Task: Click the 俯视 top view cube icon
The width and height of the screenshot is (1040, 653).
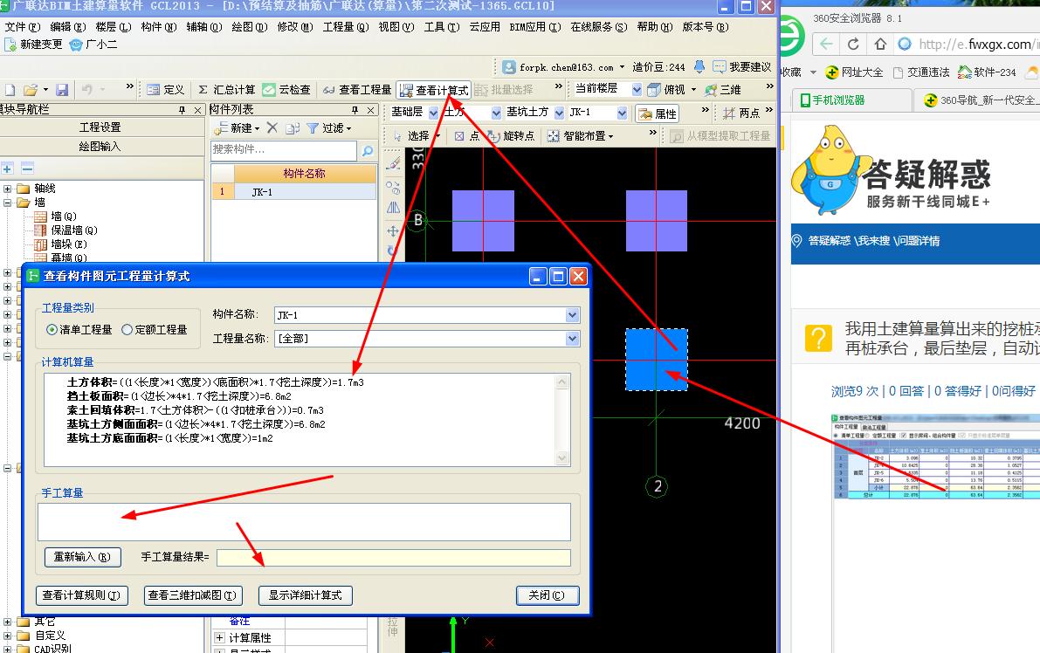Action: pyautogui.click(x=654, y=90)
